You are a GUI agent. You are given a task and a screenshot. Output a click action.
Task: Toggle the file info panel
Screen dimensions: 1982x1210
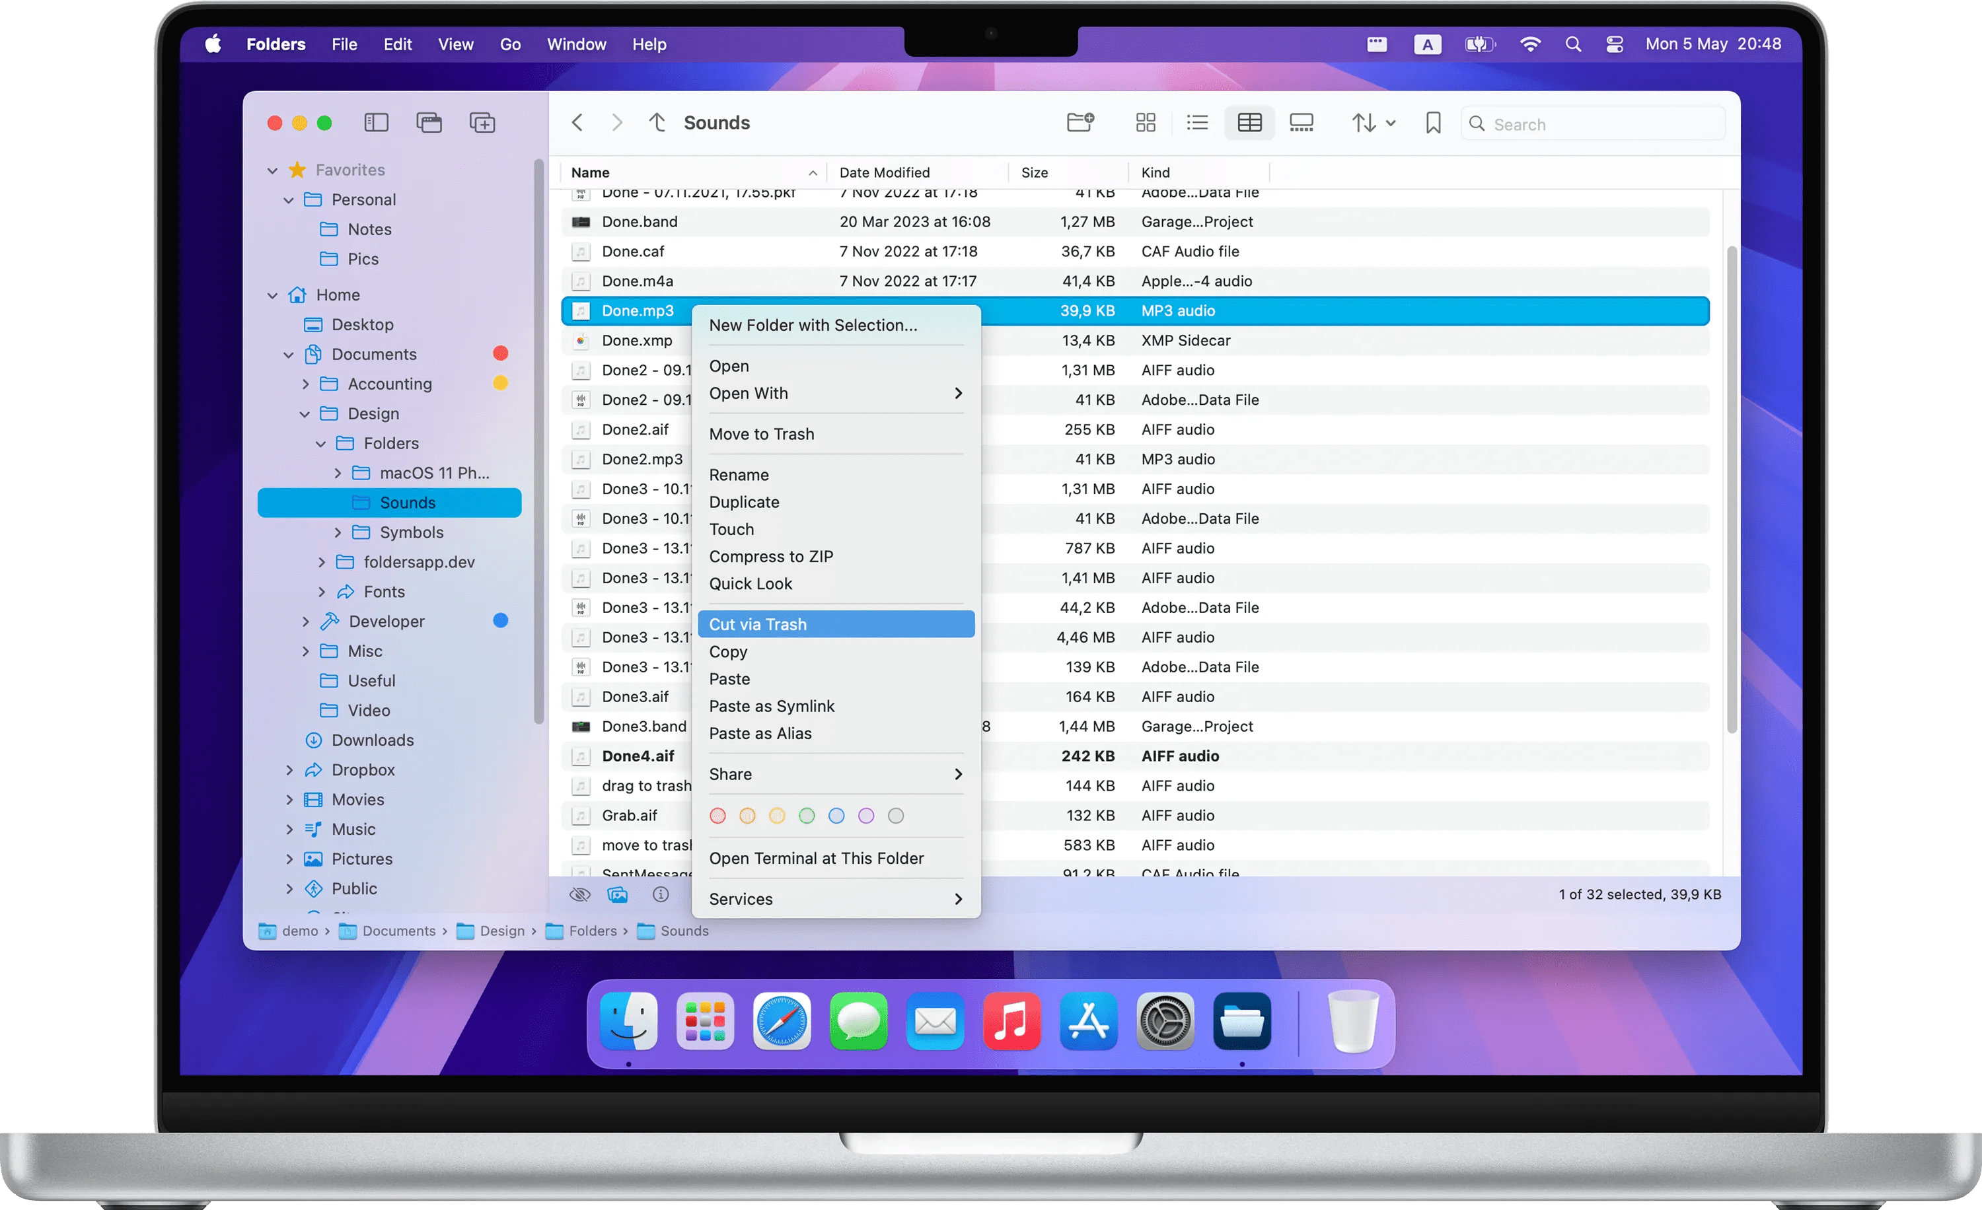click(661, 894)
